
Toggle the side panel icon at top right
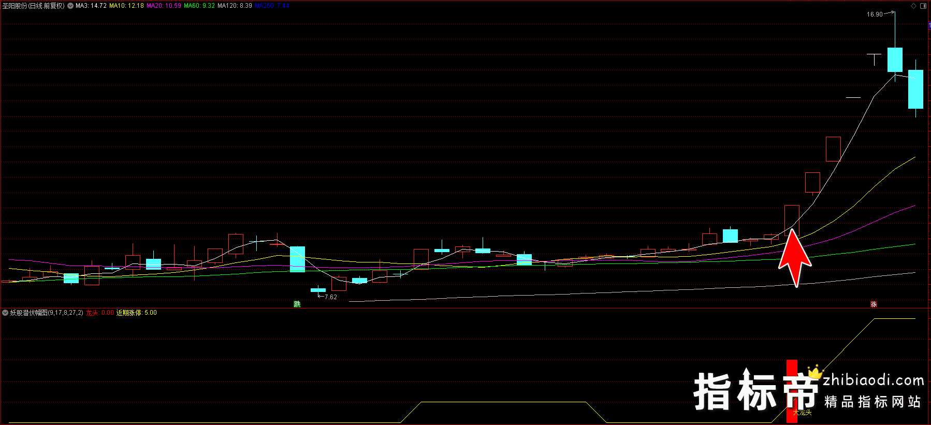[x=923, y=6]
